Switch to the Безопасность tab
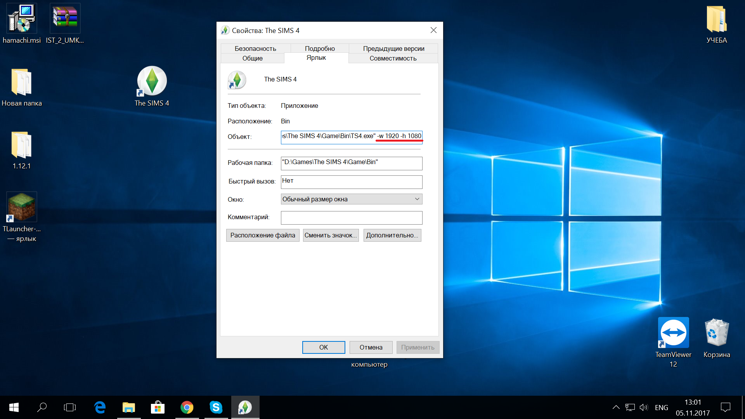The image size is (745, 419). click(255, 48)
